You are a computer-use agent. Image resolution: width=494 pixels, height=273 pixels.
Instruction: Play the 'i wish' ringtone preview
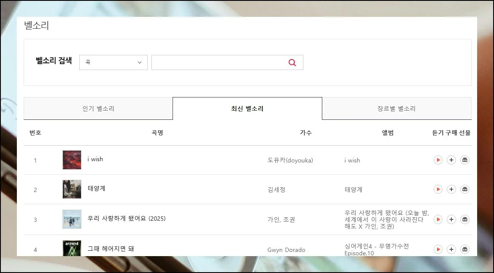click(438, 160)
